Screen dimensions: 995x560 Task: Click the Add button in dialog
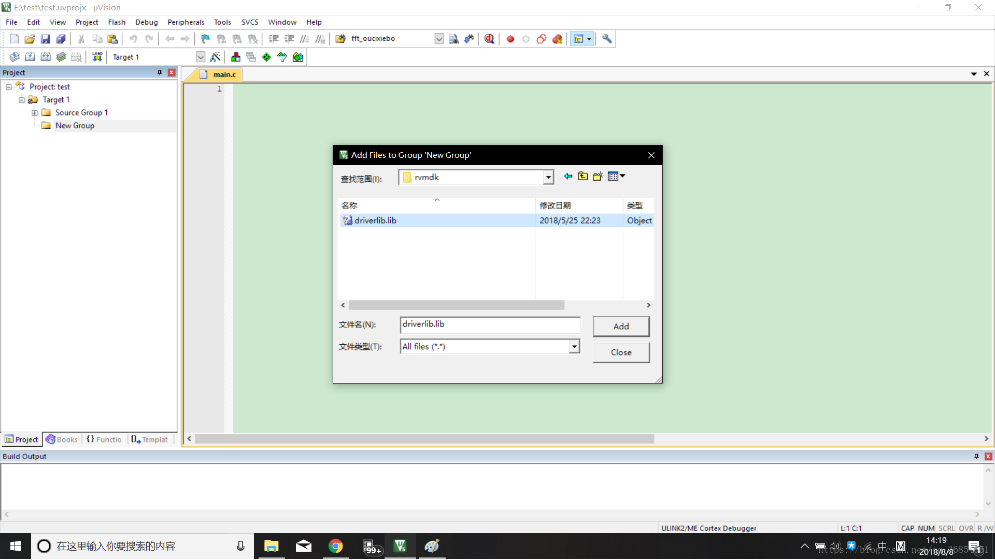click(x=621, y=327)
